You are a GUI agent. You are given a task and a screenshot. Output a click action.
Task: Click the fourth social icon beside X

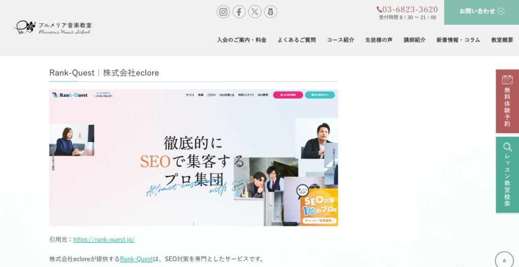coord(271,12)
